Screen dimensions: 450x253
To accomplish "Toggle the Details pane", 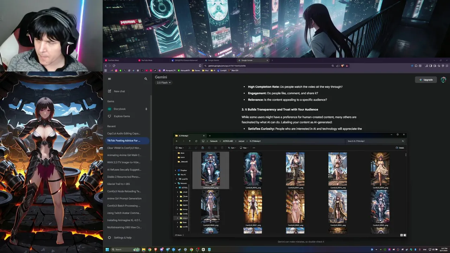I will pyautogui.click(x=400, y=148).
